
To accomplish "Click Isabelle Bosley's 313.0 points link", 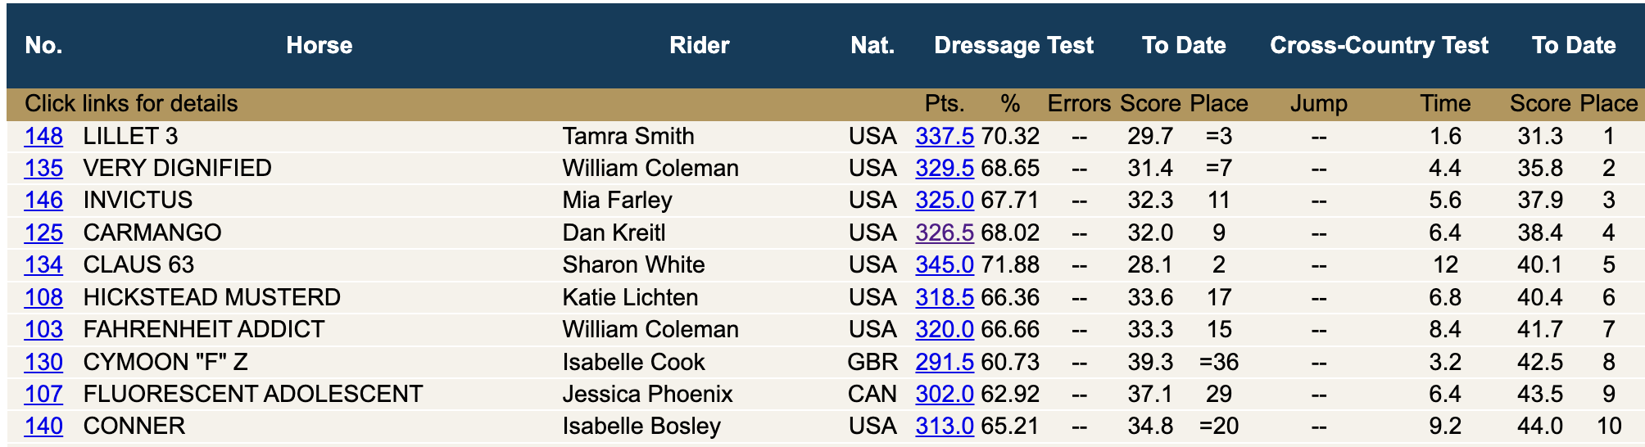I will coord(945,426).
